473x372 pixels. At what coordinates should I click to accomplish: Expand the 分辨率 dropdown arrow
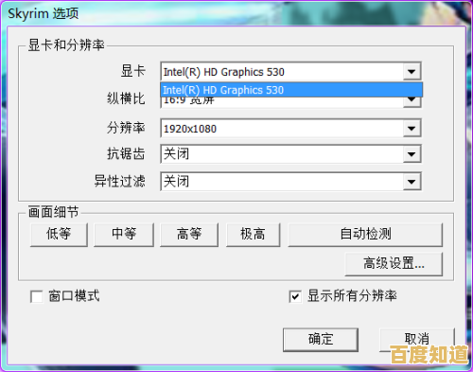point(412,129)
